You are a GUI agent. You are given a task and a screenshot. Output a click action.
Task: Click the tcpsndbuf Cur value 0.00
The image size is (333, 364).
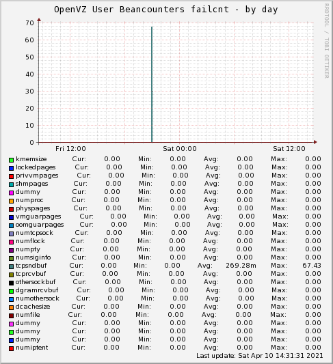[x=109, y=266]
